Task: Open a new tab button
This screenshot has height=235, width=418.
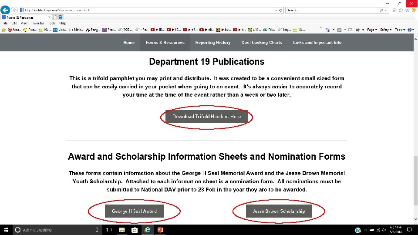Action: coord(55,17)
